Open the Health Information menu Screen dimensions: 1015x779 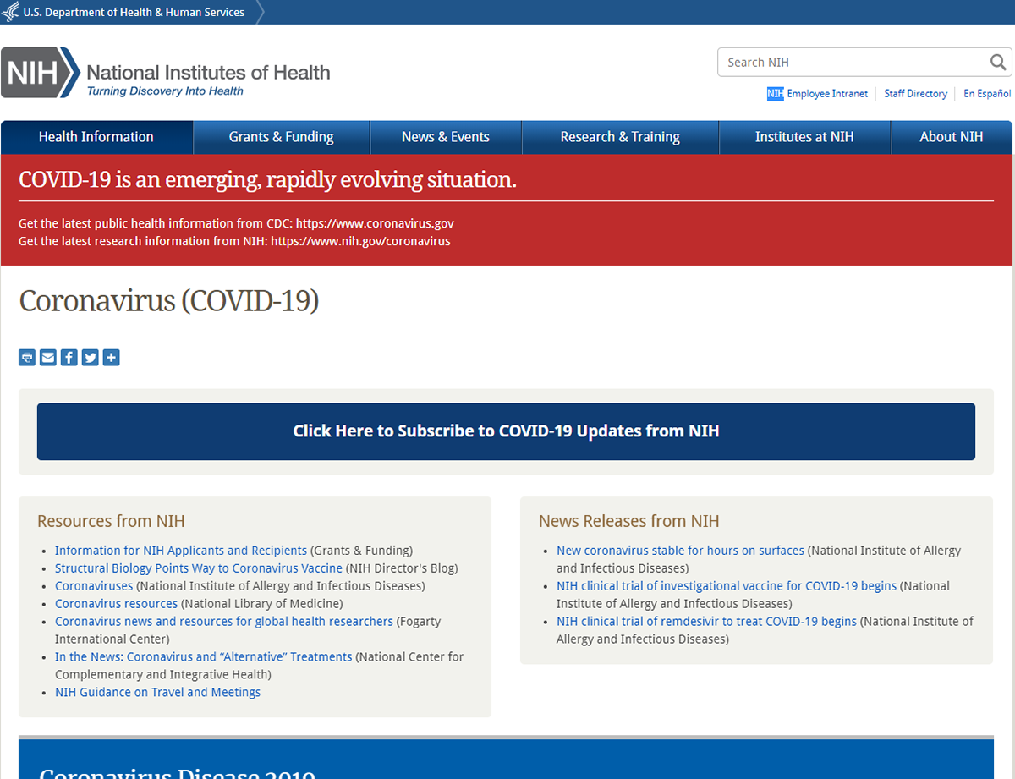96,137
